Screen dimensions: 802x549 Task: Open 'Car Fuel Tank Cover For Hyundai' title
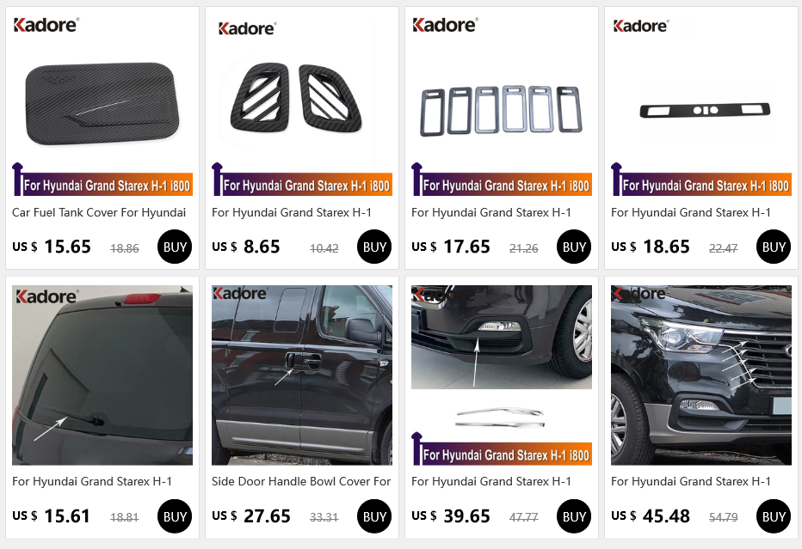(99, 212)
